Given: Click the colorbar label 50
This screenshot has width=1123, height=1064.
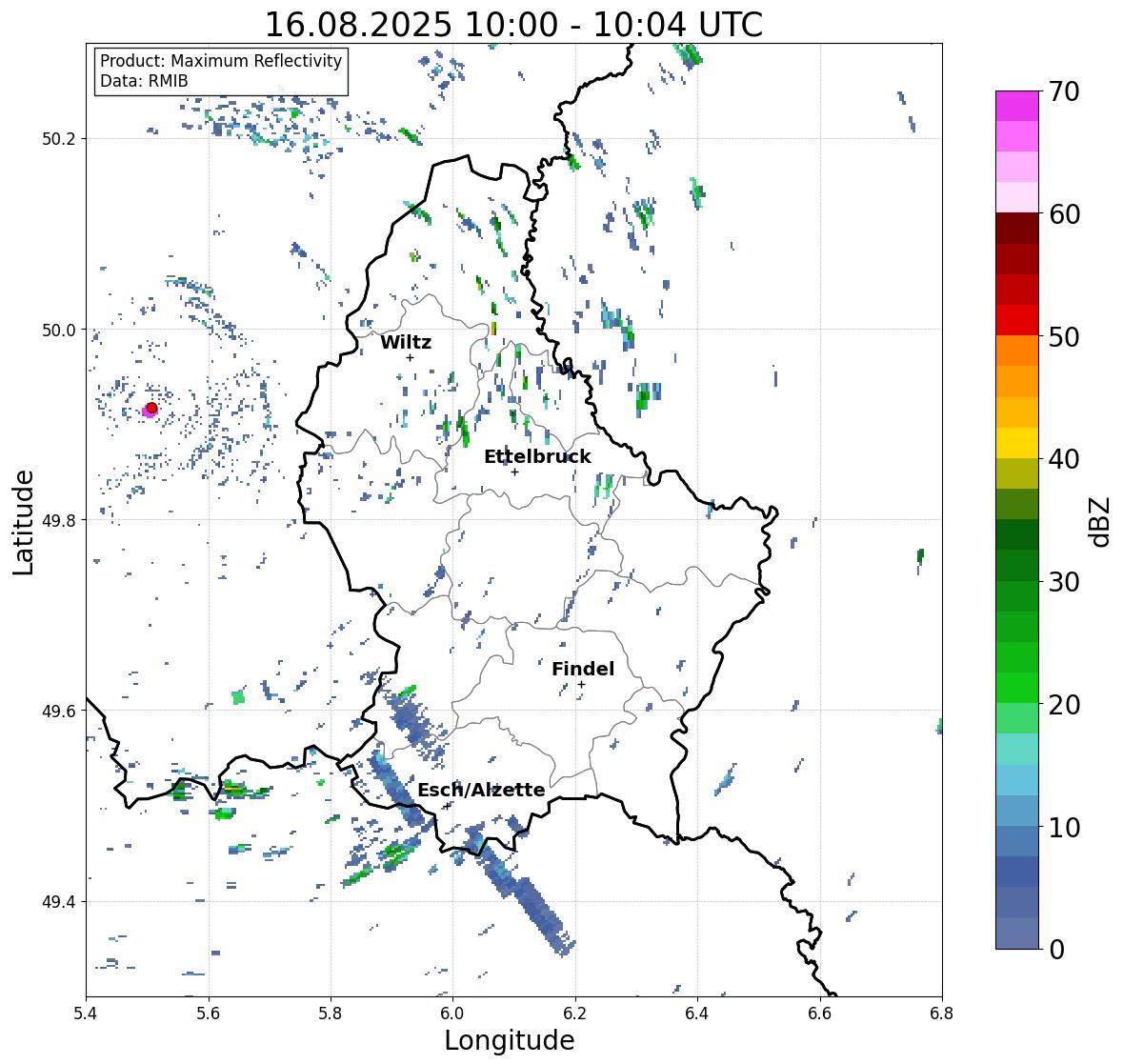Looking at the screenshot, I should click(1064, 336).
